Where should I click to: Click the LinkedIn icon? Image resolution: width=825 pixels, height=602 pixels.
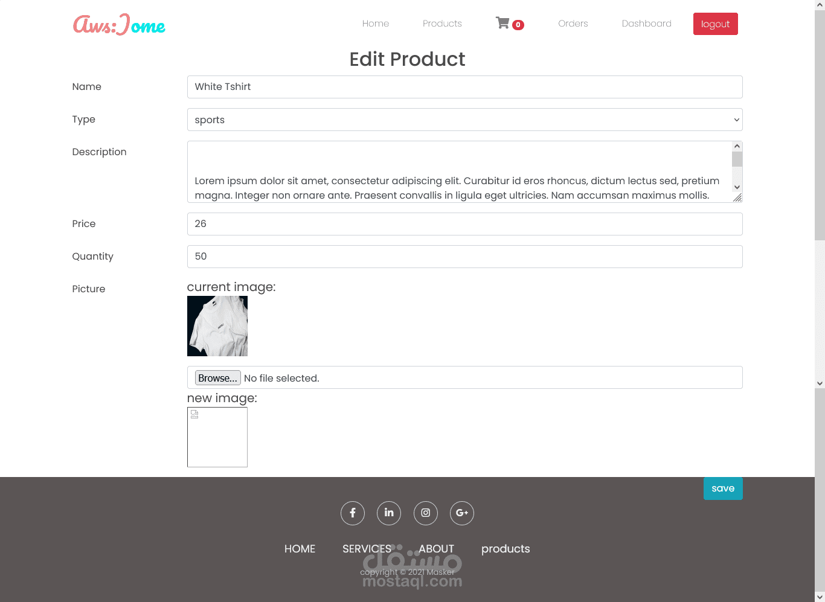point(389,513)
